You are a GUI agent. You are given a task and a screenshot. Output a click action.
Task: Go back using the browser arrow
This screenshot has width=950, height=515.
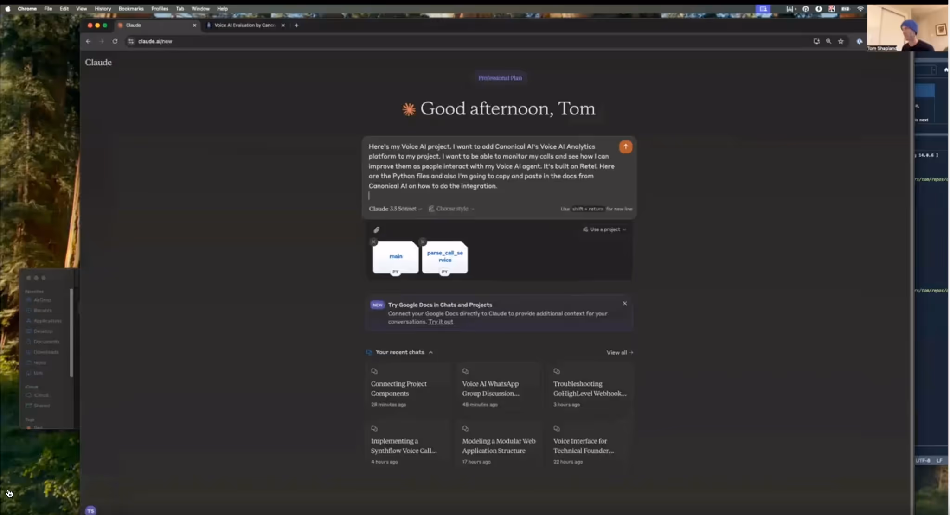(x=88, y=41)
